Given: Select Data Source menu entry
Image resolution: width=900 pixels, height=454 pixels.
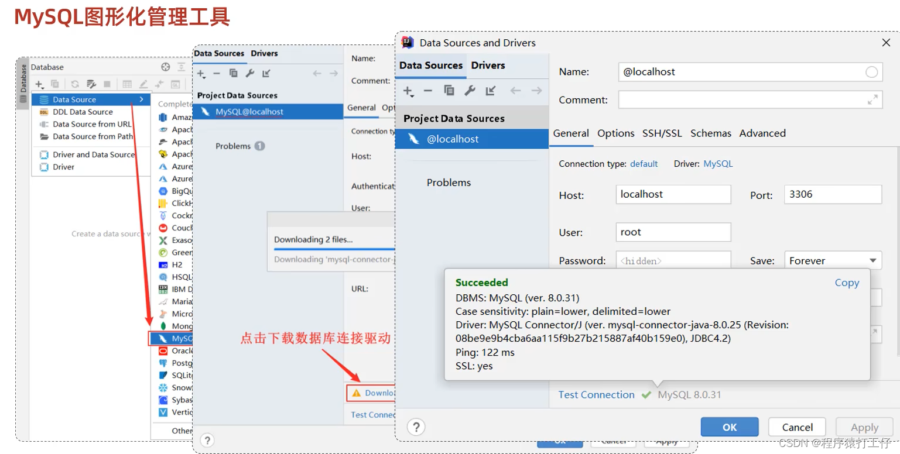Looking at the screenshot, I should pos(91,99).
